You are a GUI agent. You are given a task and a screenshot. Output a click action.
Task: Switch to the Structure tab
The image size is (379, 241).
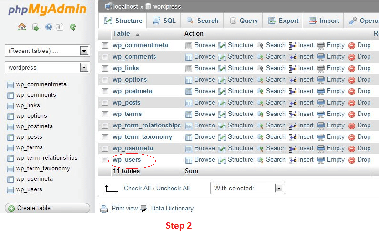click(x=123, y=21)
